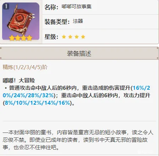Viewport: 159px width, 156px height.
Task: Click the 星级 label
Action: (51, 37)
